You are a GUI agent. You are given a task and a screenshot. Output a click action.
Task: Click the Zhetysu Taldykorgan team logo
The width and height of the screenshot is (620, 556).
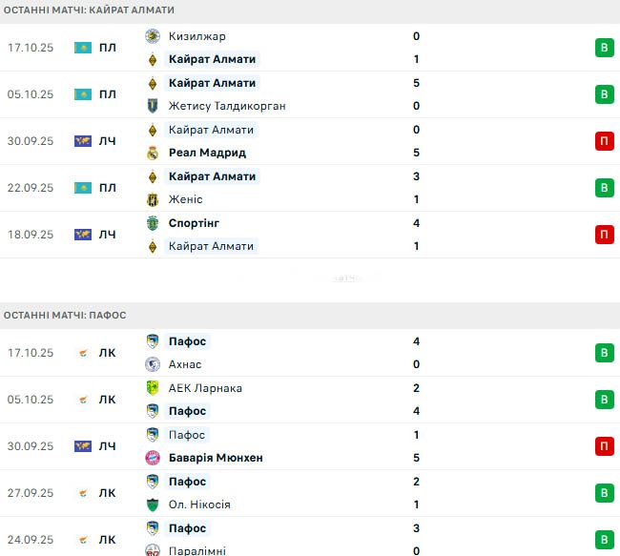153,106
